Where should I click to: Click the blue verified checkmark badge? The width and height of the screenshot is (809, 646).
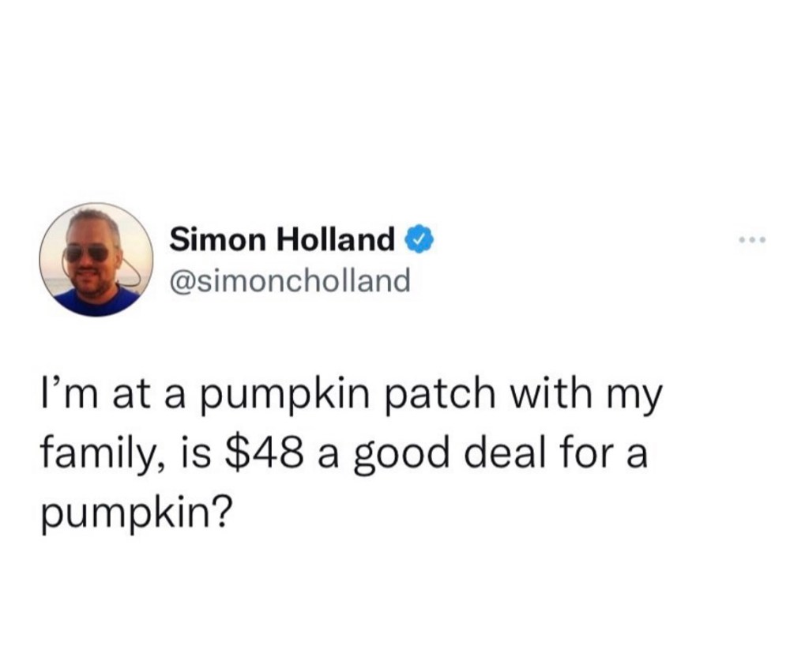[420, 240]
